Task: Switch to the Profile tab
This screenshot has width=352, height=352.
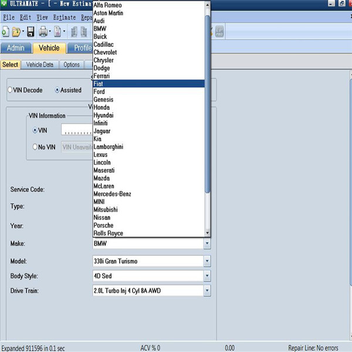Action: 80,48
